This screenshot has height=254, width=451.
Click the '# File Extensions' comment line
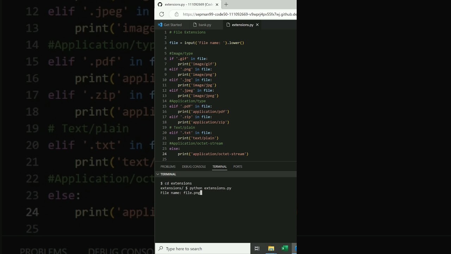tap(187, 32)
